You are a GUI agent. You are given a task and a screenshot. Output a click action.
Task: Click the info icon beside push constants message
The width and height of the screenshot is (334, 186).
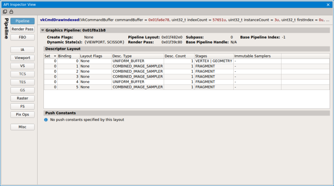tap(46, 120)
